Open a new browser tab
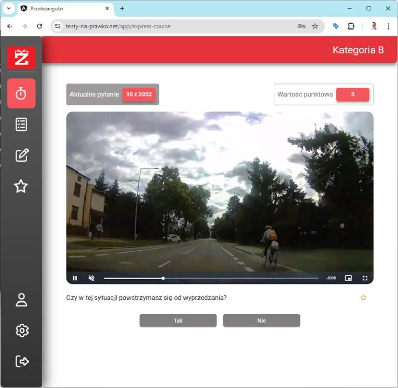The width and height of the screenshot is (398, 388). pos(122,8)
